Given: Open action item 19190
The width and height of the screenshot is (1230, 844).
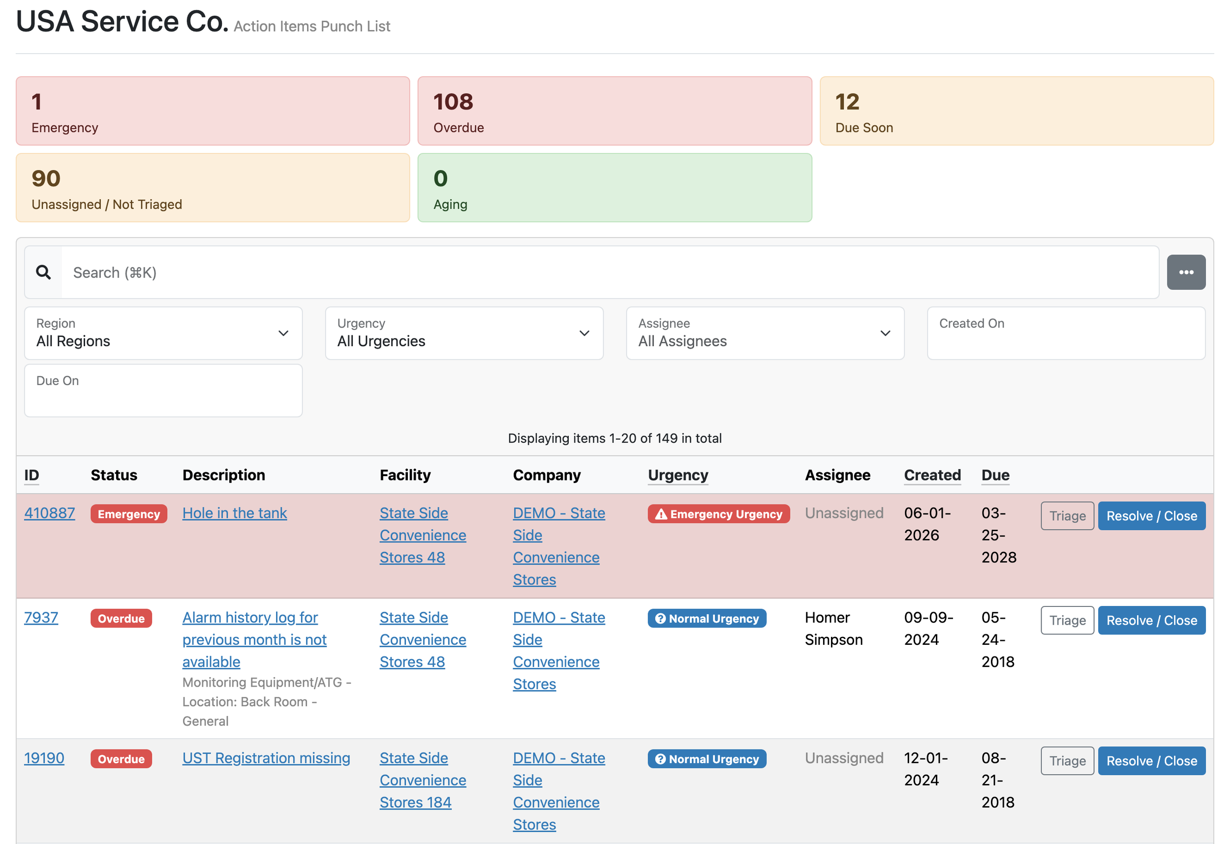Looking at the screenshot, I should point(44,758).
